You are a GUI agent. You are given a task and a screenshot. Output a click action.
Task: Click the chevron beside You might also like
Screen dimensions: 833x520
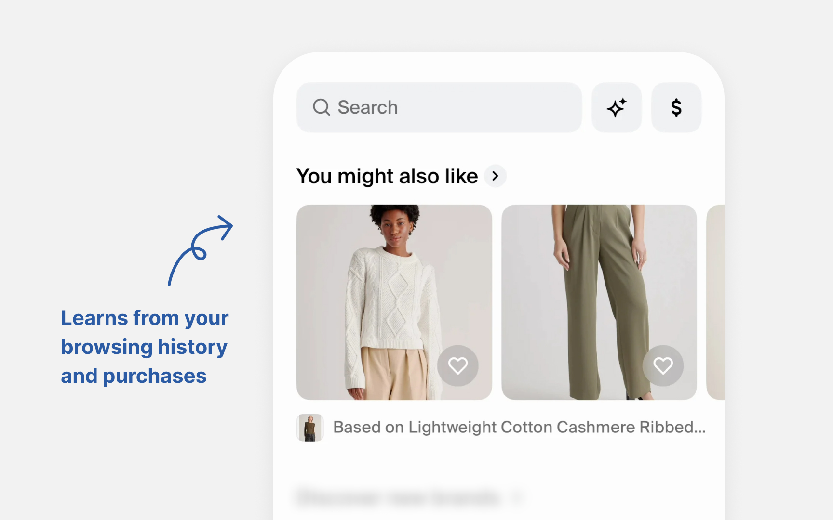pyautogui.click(x=495, y=176)
